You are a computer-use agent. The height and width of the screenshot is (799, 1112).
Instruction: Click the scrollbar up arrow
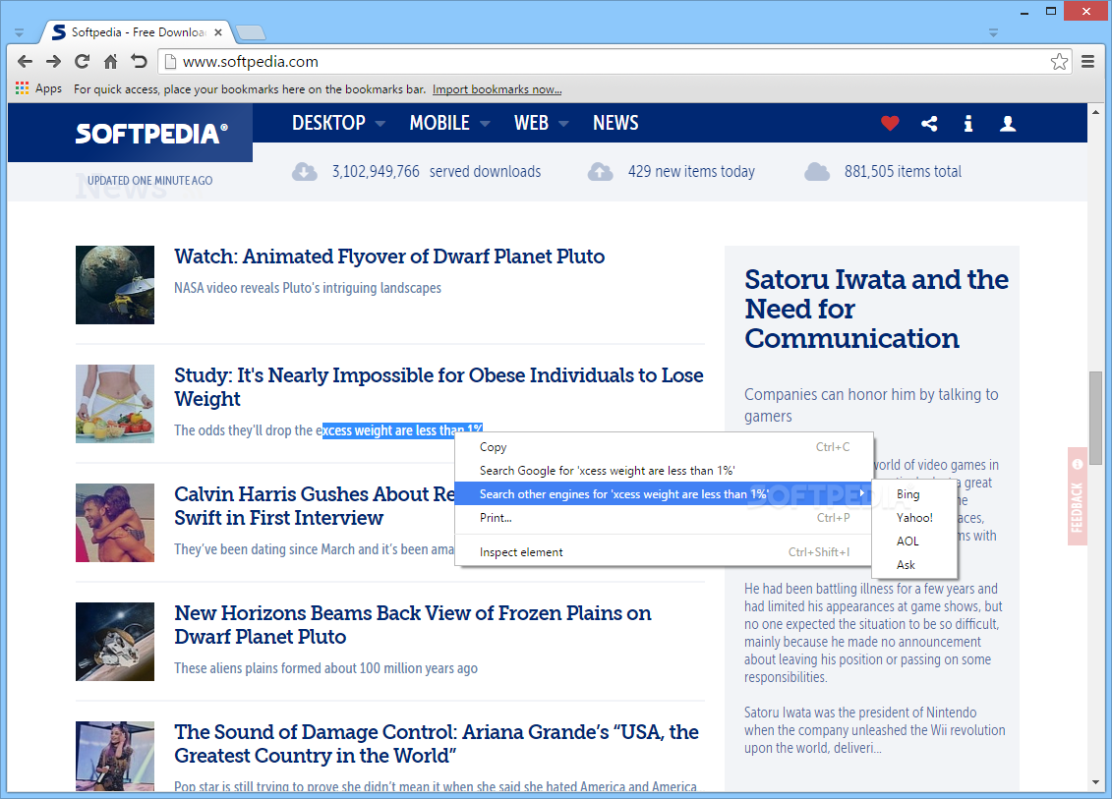click(1095, 112)
